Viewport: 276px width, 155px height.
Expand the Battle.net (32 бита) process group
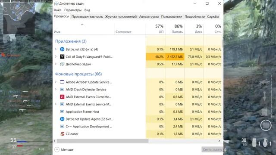point(56,49)
